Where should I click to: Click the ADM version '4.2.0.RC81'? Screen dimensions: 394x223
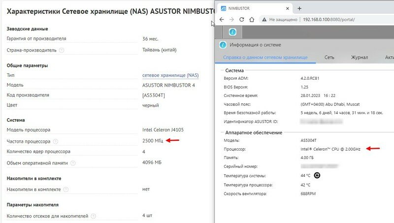click(310, 78)
